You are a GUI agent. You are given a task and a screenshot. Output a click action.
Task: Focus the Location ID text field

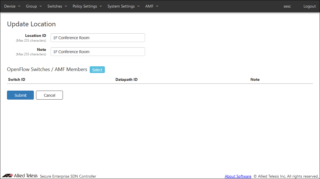coord(98,38)
